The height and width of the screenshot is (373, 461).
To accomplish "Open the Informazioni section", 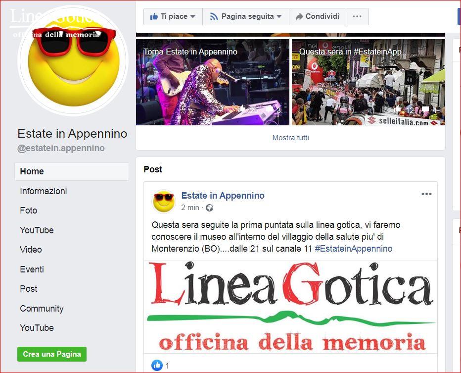I will click(43, 191).
